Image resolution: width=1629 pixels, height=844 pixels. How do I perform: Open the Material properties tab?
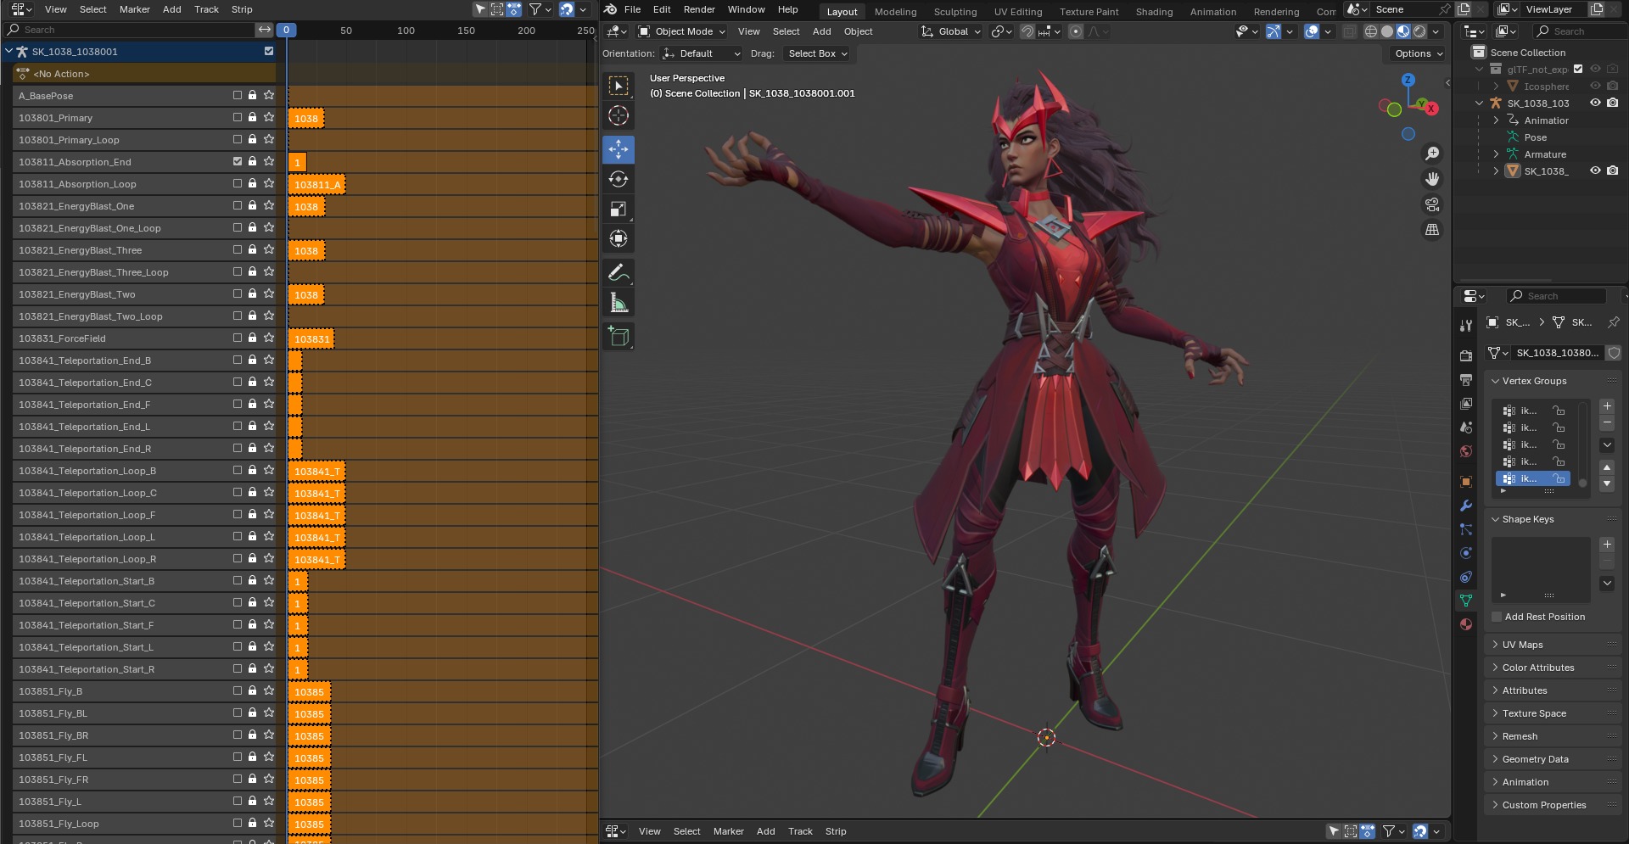[x=1466, y=624]
